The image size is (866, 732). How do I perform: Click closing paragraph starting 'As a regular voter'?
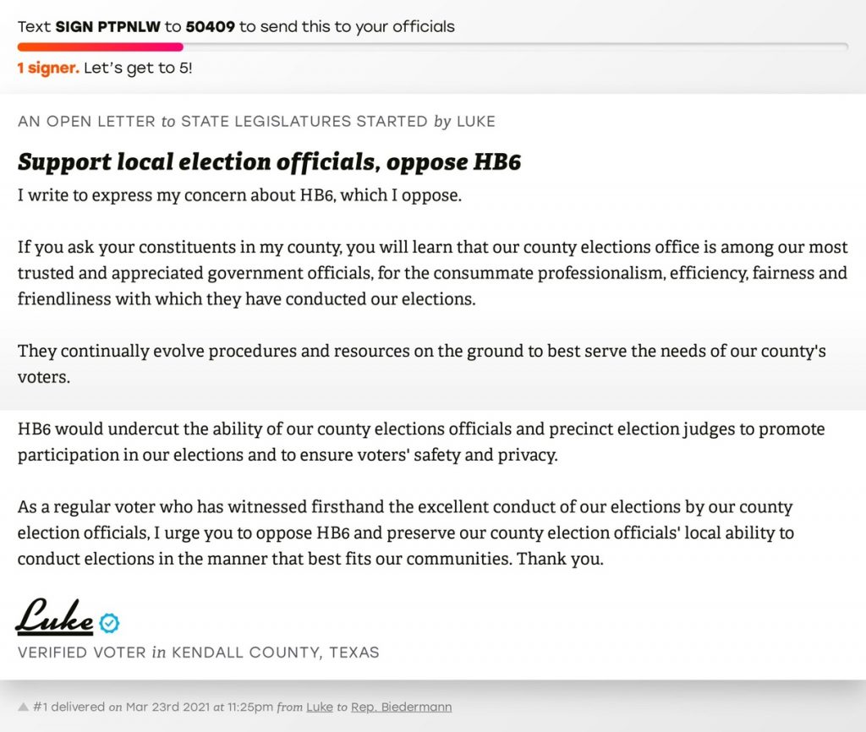pyautogui.click(x=406, y=533)
